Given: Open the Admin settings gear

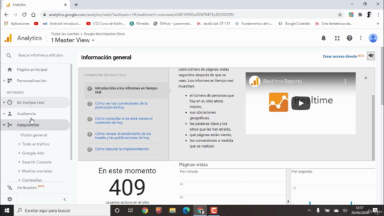Looking at the screenshot, I should coord(10,199).
